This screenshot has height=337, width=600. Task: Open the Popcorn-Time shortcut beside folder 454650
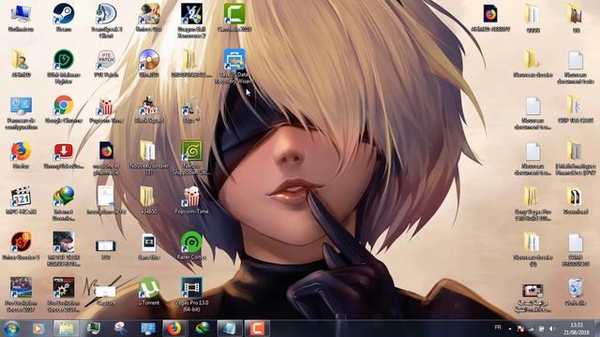point(191,199)
